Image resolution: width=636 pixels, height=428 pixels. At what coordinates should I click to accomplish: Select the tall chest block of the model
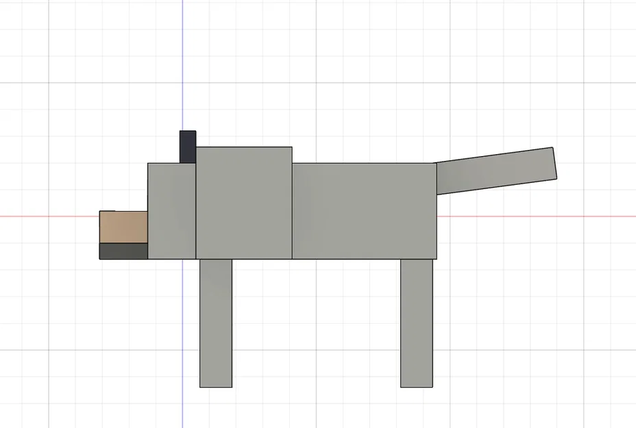point(244,203)
